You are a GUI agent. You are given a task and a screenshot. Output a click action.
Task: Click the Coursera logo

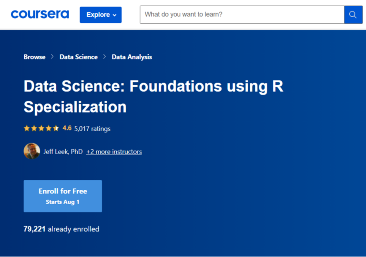40,14
